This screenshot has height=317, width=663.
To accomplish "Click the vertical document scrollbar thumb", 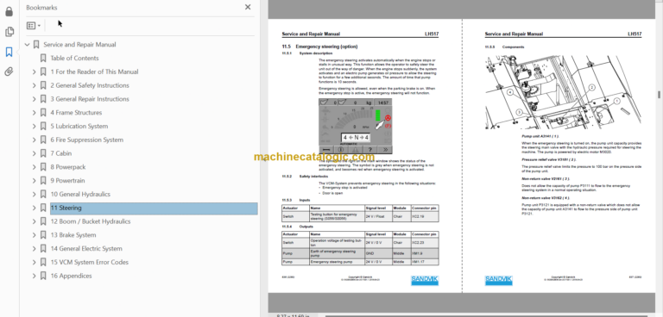I will pos(659,95).
